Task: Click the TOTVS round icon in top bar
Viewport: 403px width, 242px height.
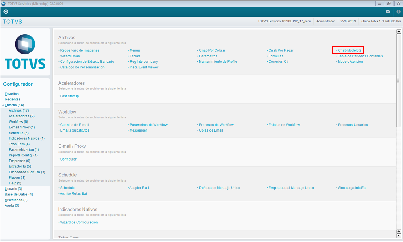Action: (6, 12)
